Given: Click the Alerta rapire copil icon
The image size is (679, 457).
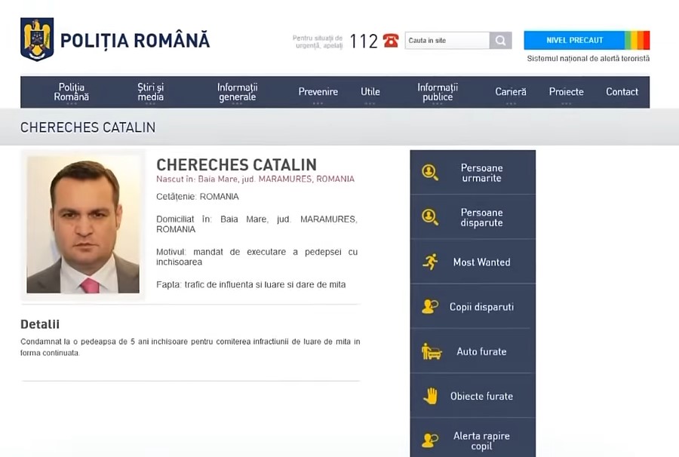Looking at the screenshot, I should click(x=430, y=440).
